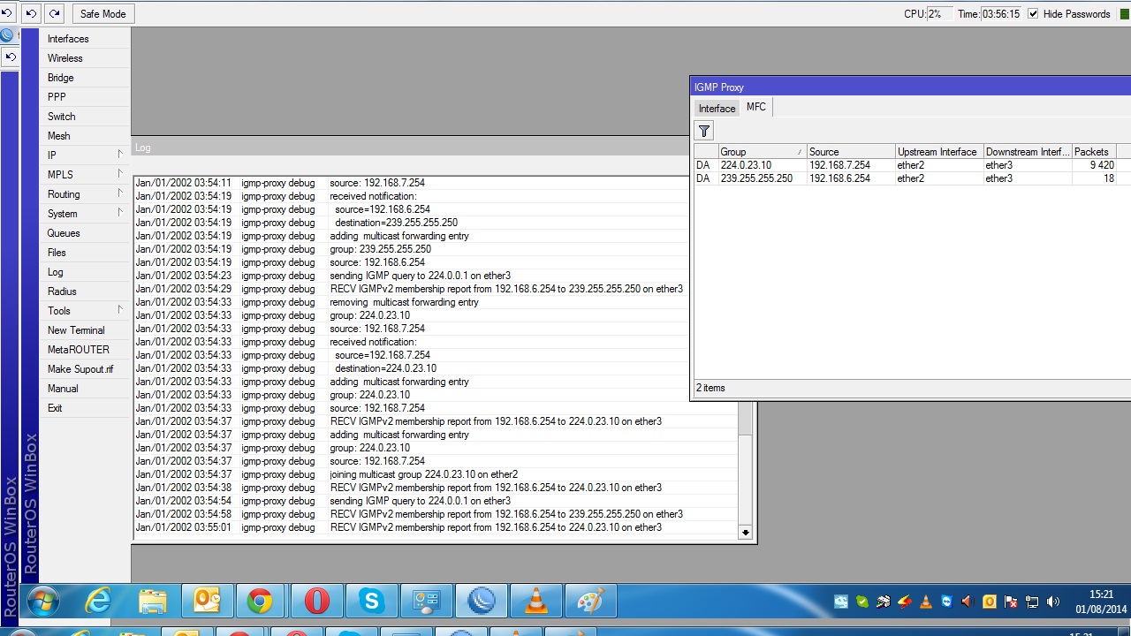Open Queues from the sidebar
Image resolution: width=1131 pixels, height=636 pixels.
click(85, 233)
